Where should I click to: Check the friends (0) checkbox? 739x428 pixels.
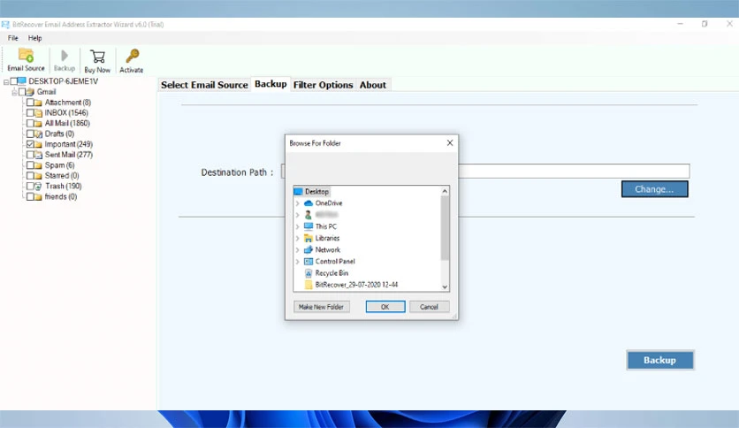click(30, 196)
